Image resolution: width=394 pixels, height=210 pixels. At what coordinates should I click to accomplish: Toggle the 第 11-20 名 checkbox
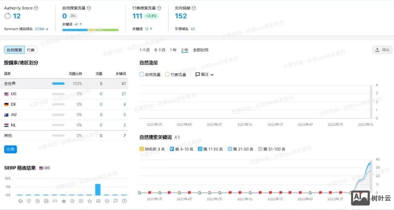click(x=200, y=149)
